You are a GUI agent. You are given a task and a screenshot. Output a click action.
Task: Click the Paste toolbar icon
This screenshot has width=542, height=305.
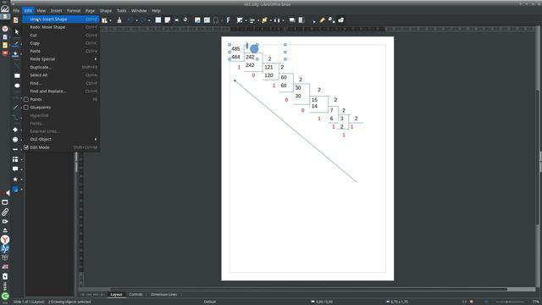104,20
